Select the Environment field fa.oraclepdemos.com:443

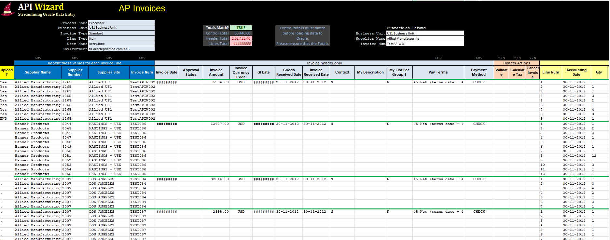121,49
